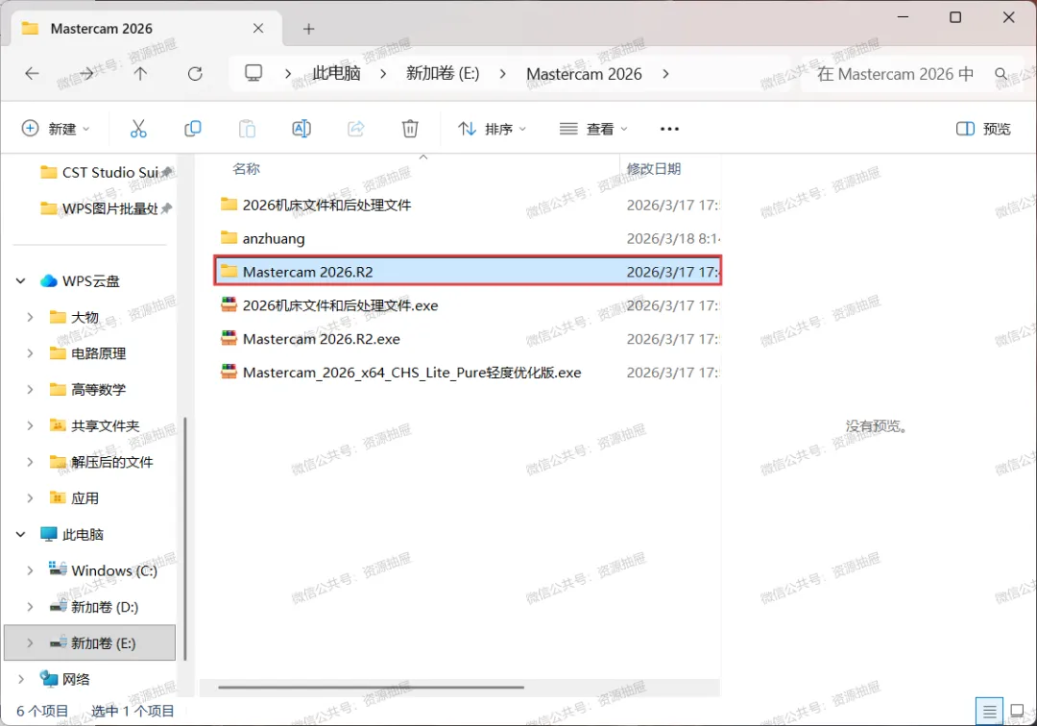Expand the Windows (C:) drive node
1037x726 pixels.
pyautogui.click(x=30, y=570)
